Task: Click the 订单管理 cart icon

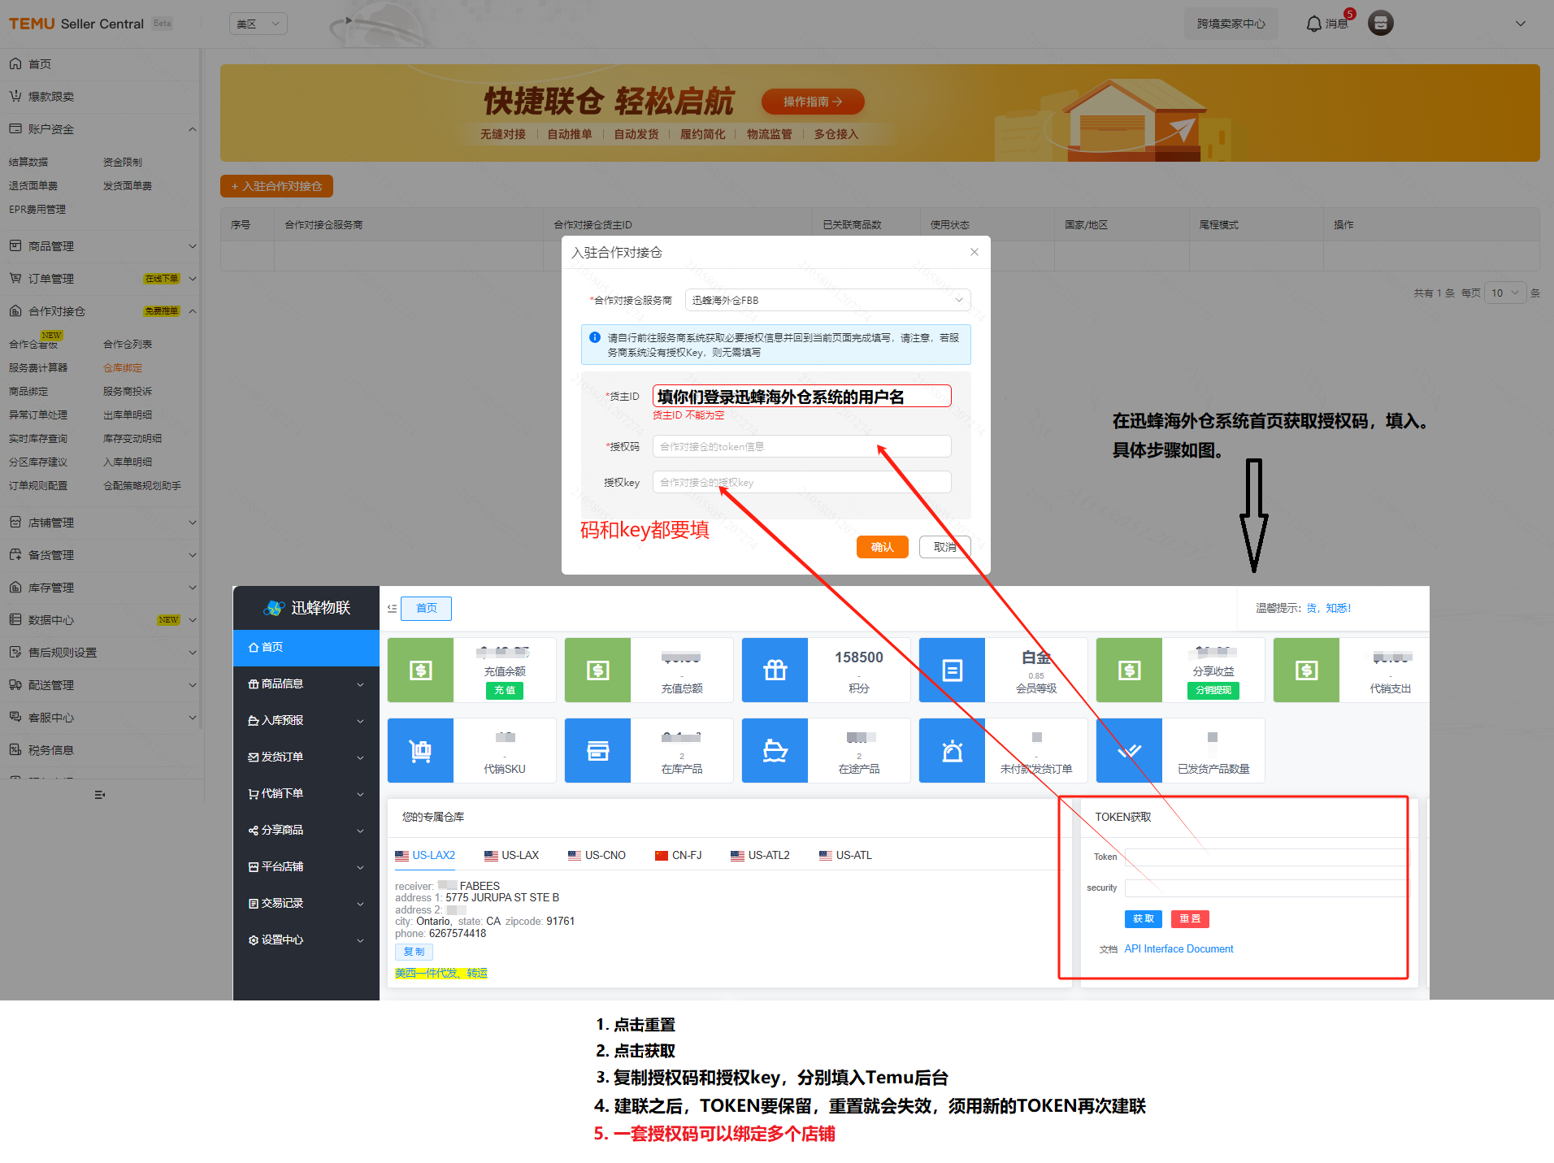Action: [x=15, y=278]
